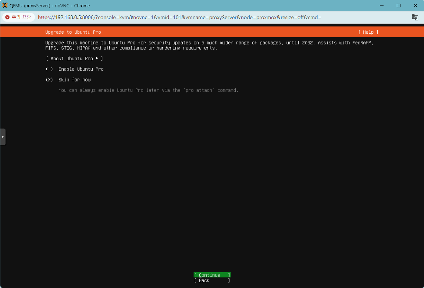Close the Chrome noVNC window

(415, 6)
